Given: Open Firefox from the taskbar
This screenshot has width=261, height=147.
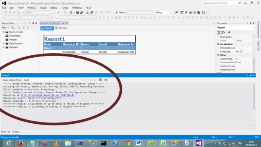Looking at the screenshot, I should point(20,143).
